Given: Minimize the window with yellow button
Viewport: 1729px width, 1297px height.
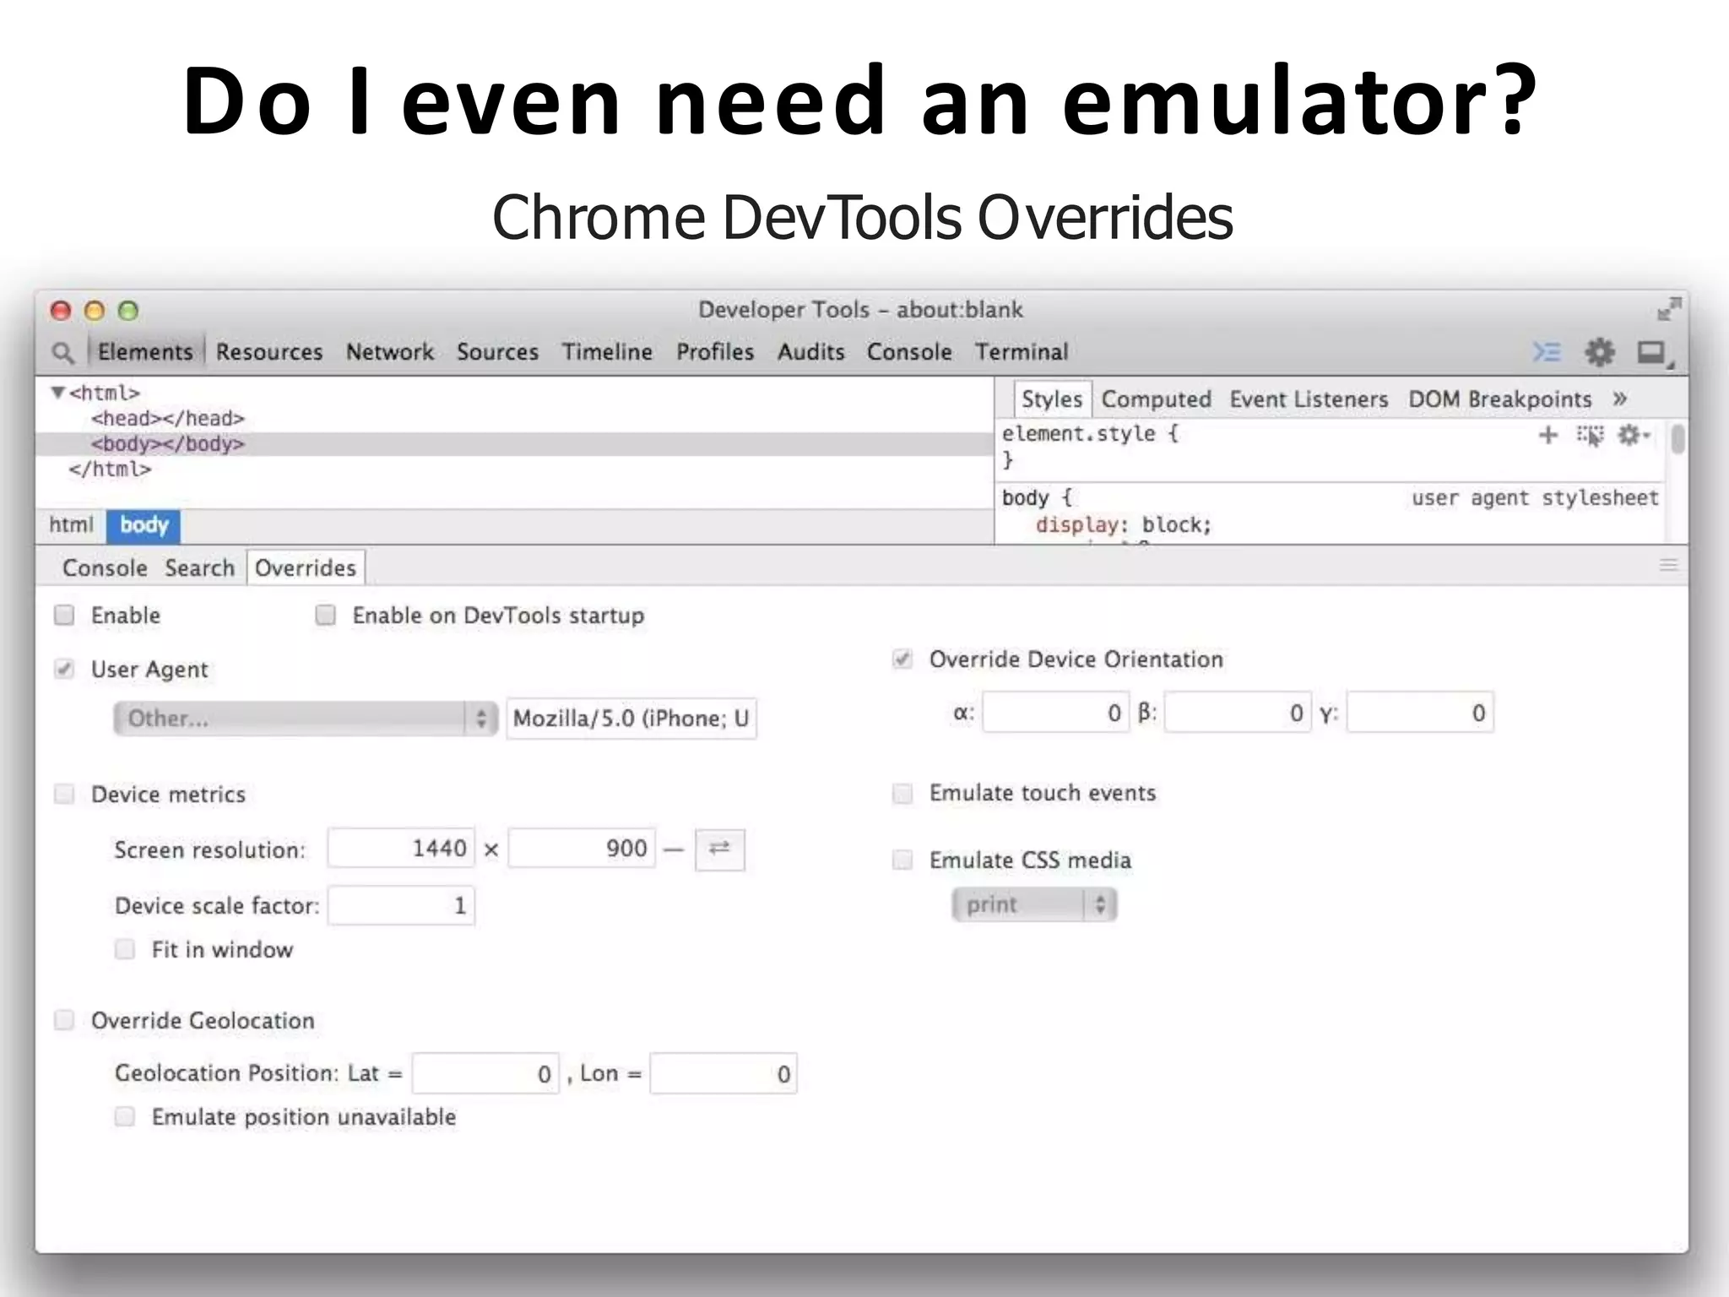Looking at the screenshot, I should pos(95,311).
